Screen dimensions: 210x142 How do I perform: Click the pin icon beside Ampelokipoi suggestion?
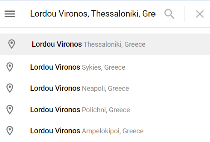click(10, 131)
